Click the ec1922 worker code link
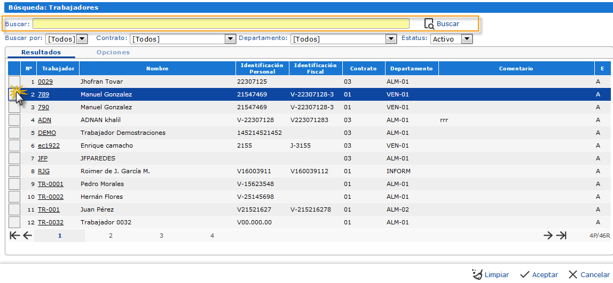The image size is (613, 283). click(x=49, y=145)
